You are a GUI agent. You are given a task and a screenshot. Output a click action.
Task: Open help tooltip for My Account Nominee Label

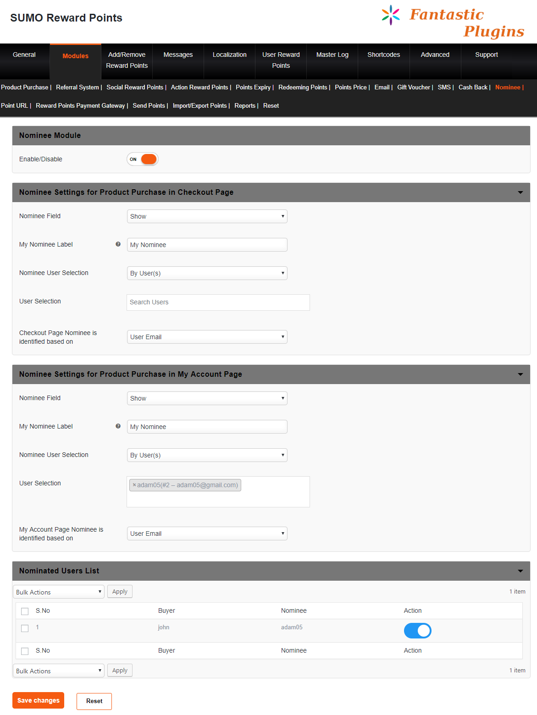click(118, 426)
